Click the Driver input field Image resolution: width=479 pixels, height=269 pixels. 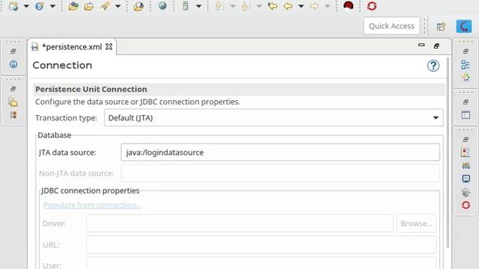click(239, 223)
